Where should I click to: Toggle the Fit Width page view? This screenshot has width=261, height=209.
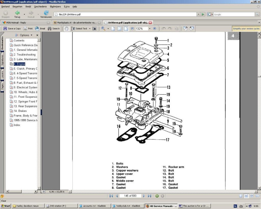(126, 29)
